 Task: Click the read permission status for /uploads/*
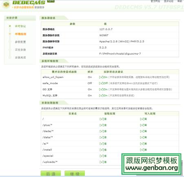[x=103, y=162]
